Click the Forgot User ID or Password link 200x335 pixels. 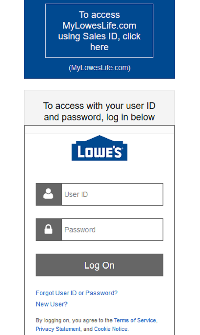[x=76, y=293]
